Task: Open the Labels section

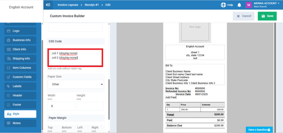Action: tap(20, 86)
